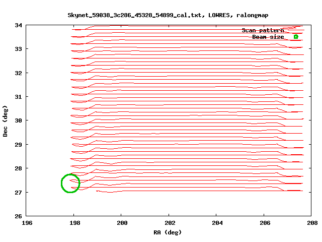Click the Dec axis tick label 26

pyautogui.click(x=18, y=216)
